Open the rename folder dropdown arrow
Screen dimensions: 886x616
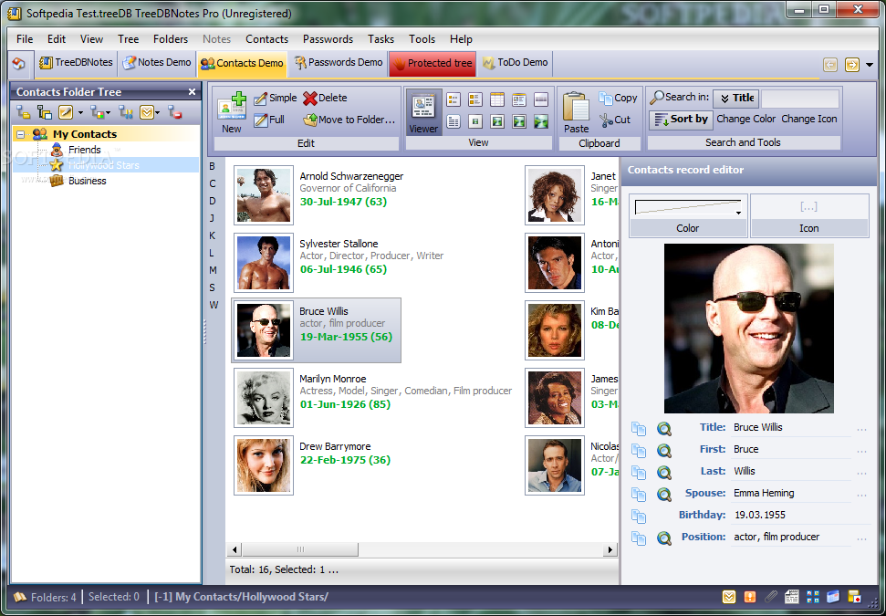coord(80,113)
